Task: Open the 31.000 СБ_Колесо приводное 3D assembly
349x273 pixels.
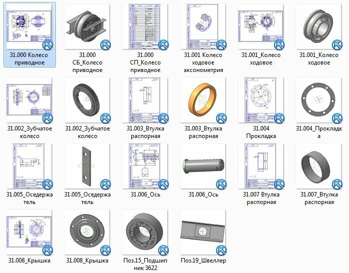Action: [x=87, y=26]
